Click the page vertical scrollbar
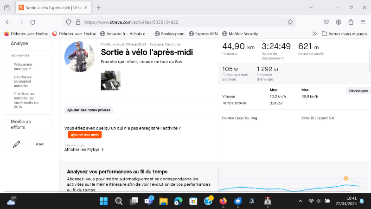The width and height of the screenshot is (371, 209). coord(370,60)
